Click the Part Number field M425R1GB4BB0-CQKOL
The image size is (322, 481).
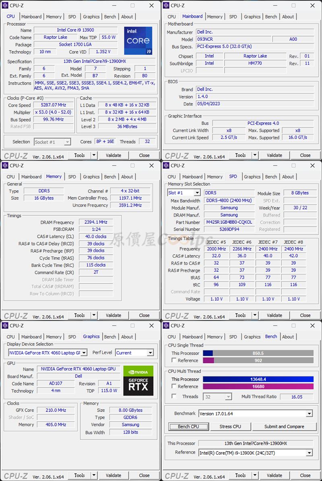[x=229, y=222]
